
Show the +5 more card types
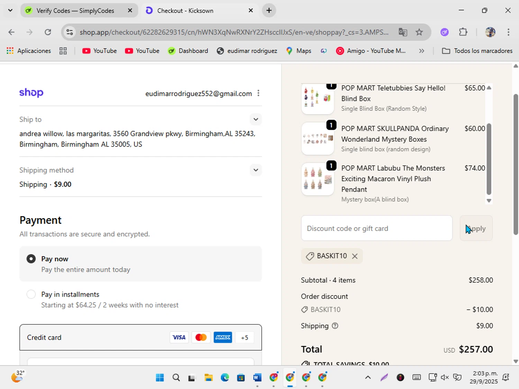pos(245,337)
